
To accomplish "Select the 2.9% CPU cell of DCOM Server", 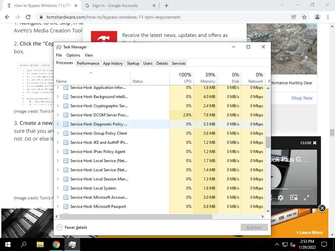I will pyautogui.click(x=182, y=115).
